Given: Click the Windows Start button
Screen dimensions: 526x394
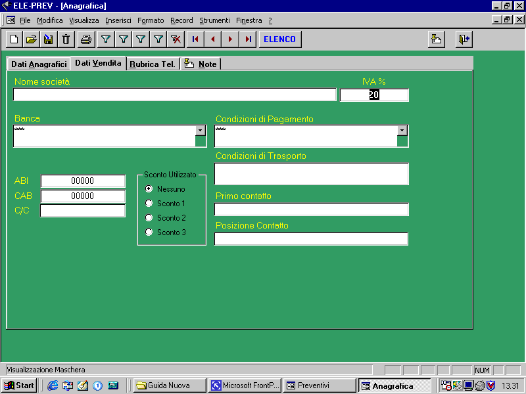Looking at the screenshot, I should 20,385.
